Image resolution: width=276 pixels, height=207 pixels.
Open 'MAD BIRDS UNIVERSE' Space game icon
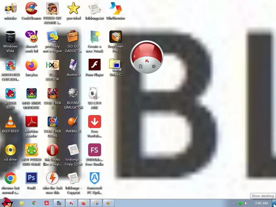pos(31,93)
